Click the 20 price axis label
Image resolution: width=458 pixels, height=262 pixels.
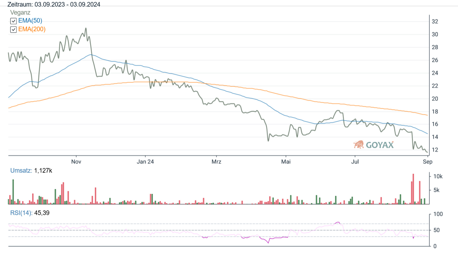pos(435,99)
